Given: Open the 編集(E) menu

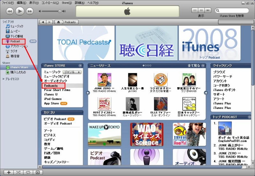Looking at the screenshot, I should [21, 3].
